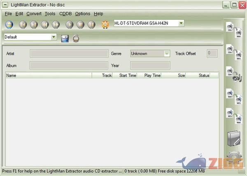Image resolution: width=247 pixels, height=176 pixels.
Task: Select the CDA to WAV converter icon
Action: click(233, 31)
